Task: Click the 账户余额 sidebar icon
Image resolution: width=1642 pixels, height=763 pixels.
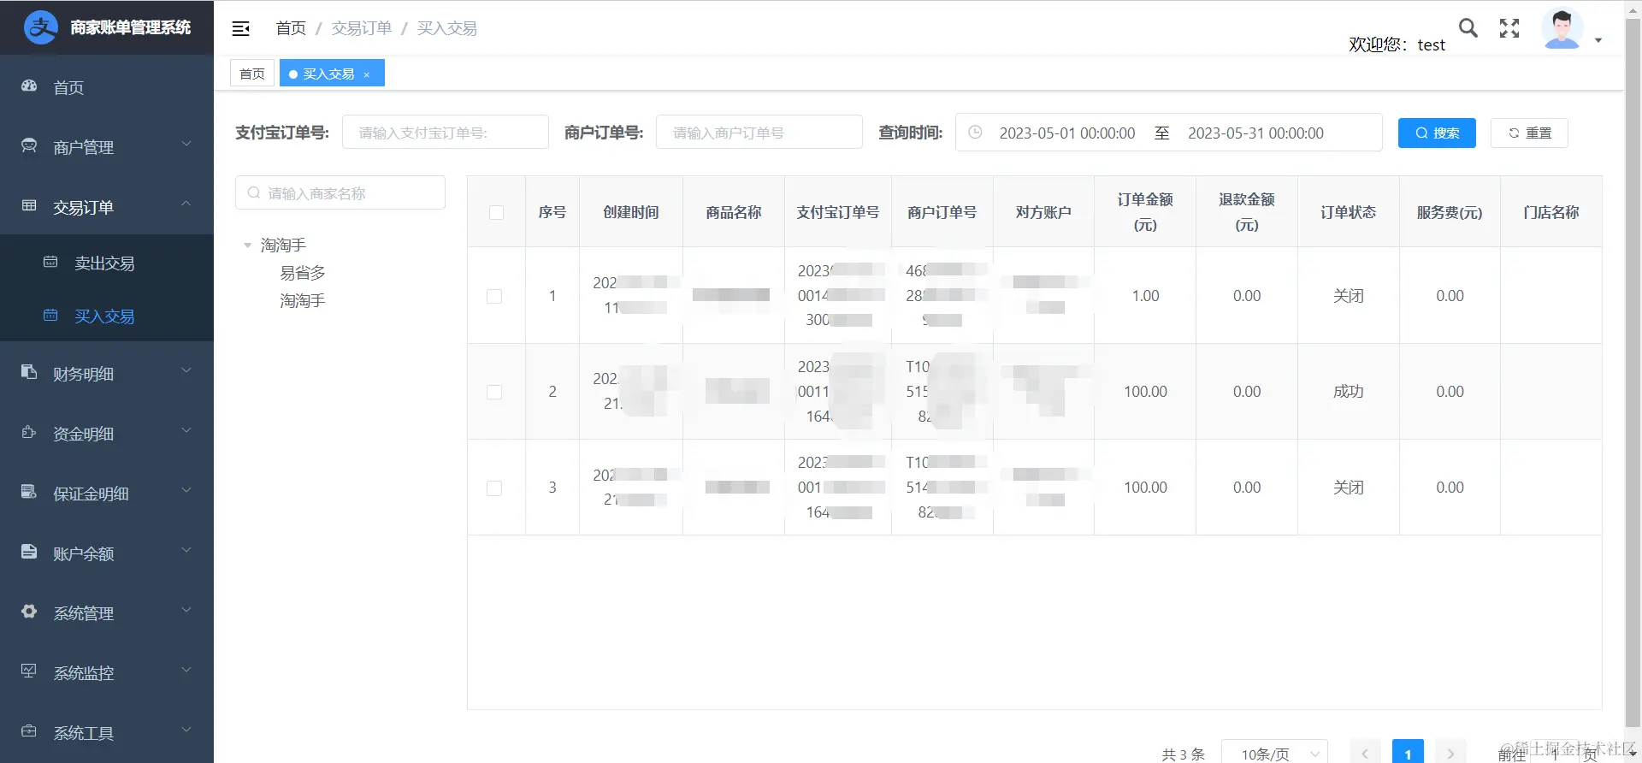Action: click(29, 552)
